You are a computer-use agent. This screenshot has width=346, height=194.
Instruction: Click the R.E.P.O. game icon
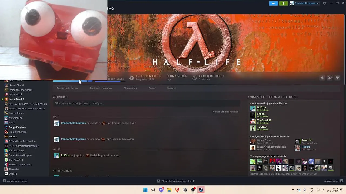pyautogui.click(x=6, y=137)
